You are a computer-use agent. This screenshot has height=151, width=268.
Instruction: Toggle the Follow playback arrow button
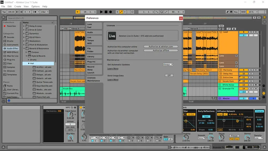coord(78,12)
